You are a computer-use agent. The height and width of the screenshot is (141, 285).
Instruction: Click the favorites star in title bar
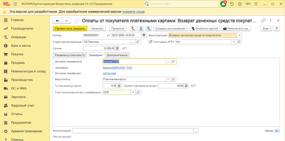click(x=240, y=4)
